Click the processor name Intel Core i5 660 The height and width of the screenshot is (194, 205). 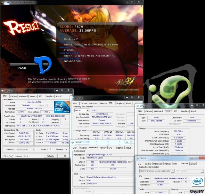(x=34, y=102)
